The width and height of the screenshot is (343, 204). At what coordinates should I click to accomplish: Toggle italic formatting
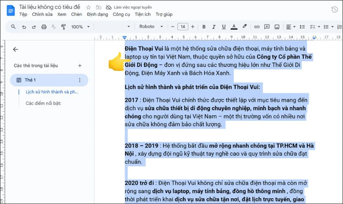click(214, 27)
